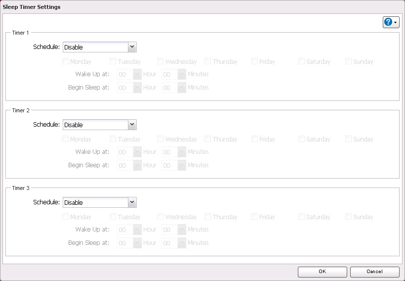
Task: Tick Friday checkbox in Timer 2
Action: coord(255,140)
